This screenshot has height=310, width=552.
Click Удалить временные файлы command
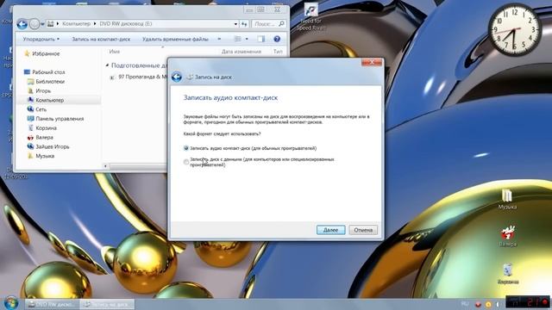[175, 39]
